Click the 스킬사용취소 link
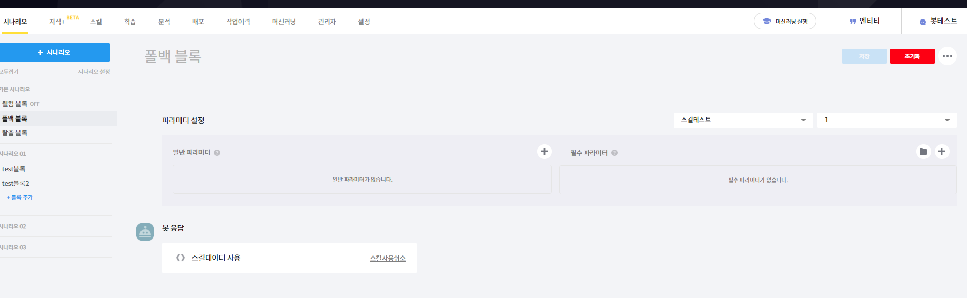 point(388,258)
